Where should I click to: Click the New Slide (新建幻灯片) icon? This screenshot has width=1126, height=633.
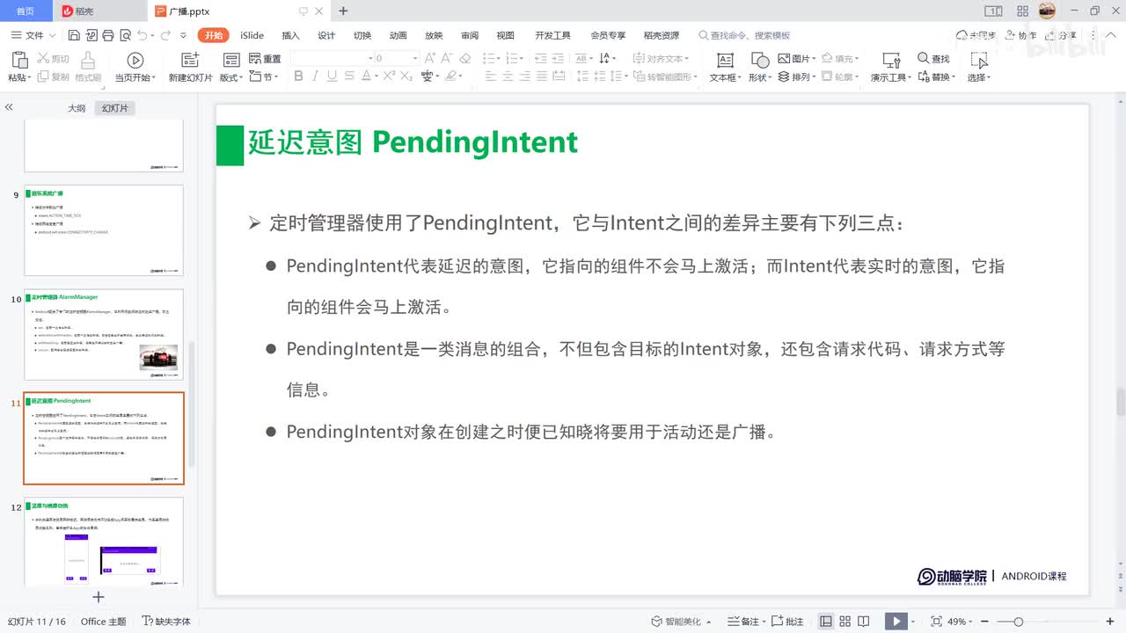point(190,60)
